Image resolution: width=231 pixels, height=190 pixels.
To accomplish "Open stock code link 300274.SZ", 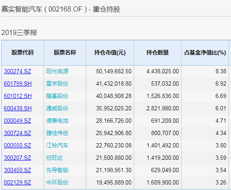I will click(x=18, y=72).
